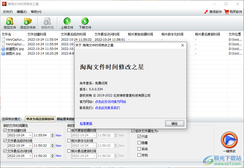Open 文件创建时间 date dropdown

[x=30, y=135]
